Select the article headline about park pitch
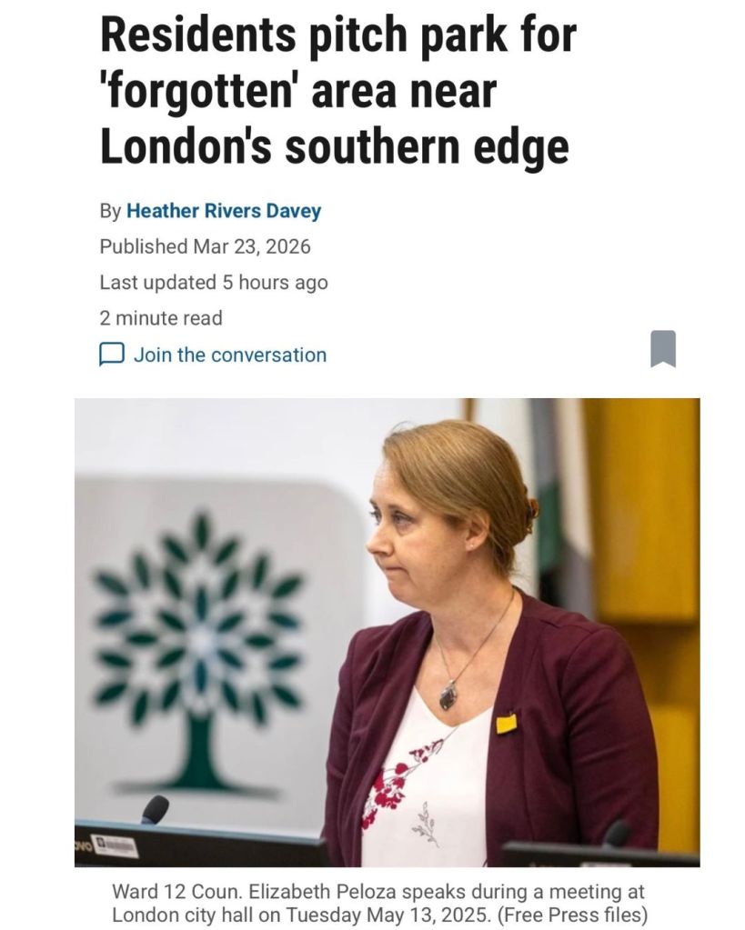 pyautogui.click(x=337, y=91)
